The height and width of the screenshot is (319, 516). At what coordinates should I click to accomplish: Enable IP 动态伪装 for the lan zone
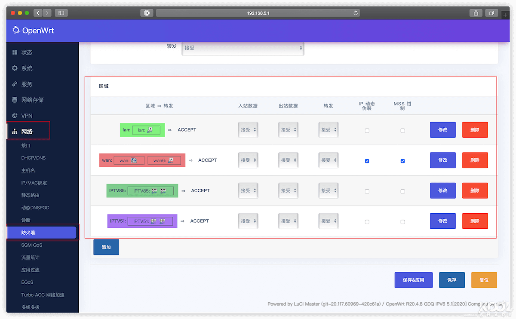367,130
